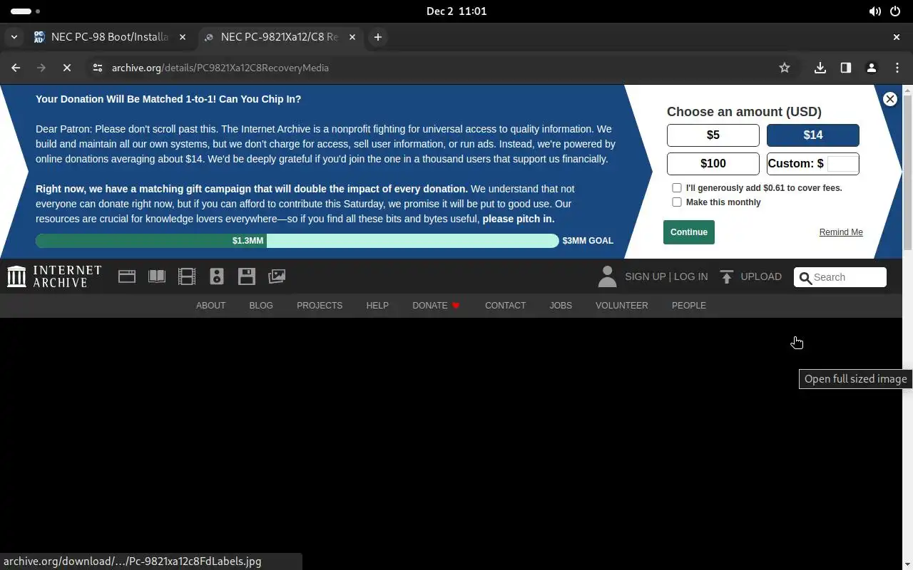Image resolution: width=913 pixels, height=570 pixels.
Task: Bookmark this page with the star
Action: click(785, 68)
